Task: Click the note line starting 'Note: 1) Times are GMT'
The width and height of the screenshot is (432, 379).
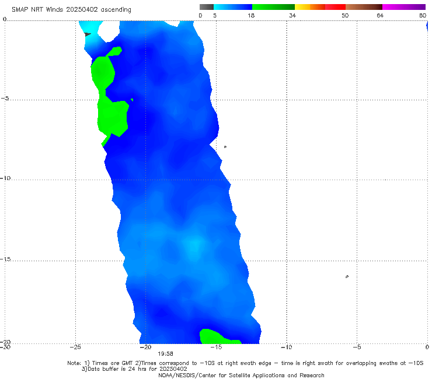Action: 245,363
